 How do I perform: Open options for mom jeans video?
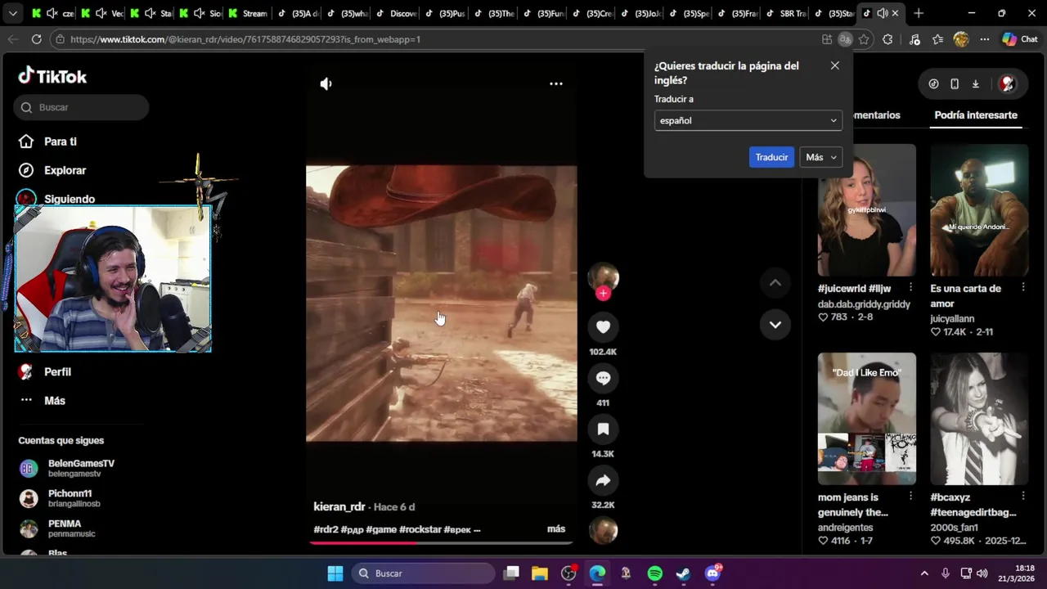(x=910, y=497)
